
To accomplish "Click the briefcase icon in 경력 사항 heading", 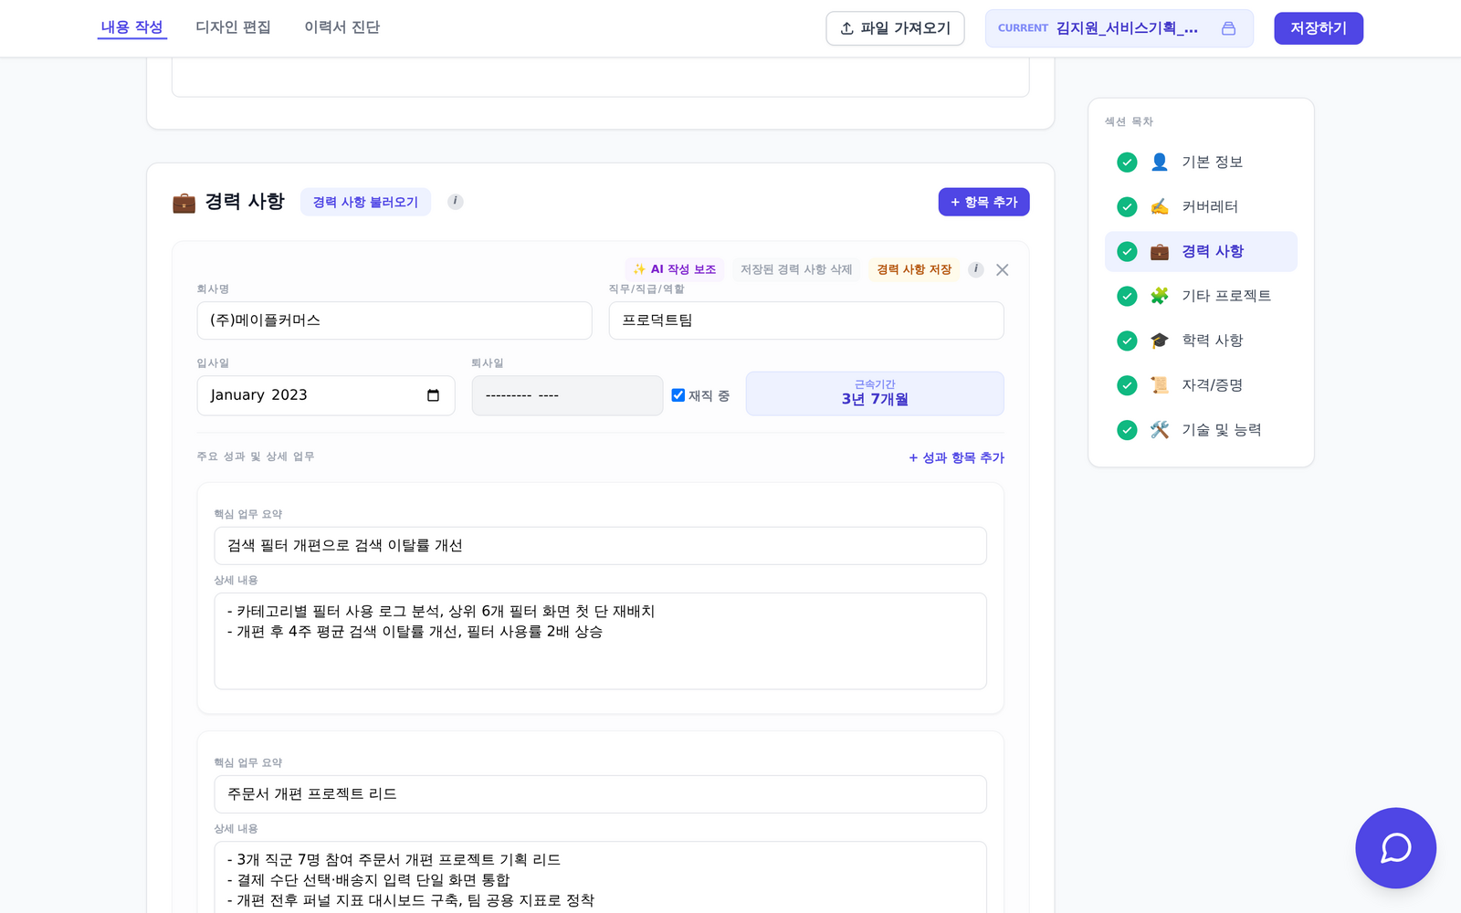I will (184, 203).
